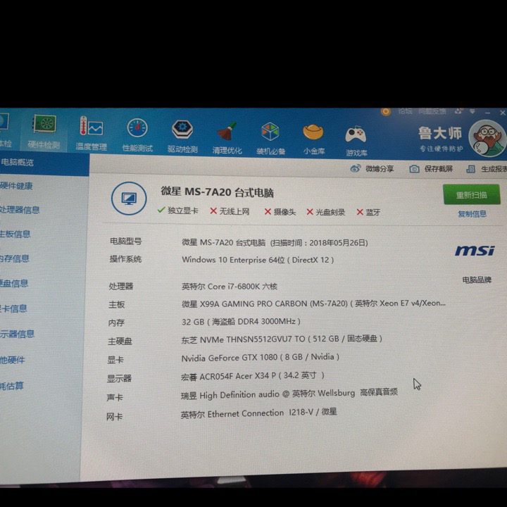
Task: Open the skin/upload icon in title bar
Action: pyautogui.click(x=459, y=111)
